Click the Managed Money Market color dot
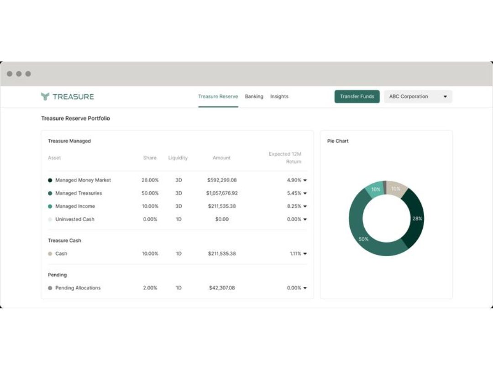Image resolution: width=493 pixels, height=370 pixels. [50, 180]
